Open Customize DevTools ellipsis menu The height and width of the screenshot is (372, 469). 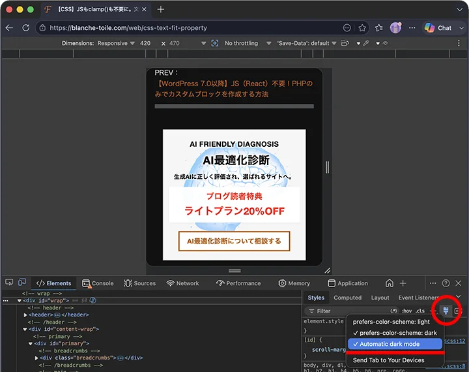[433, 283]
